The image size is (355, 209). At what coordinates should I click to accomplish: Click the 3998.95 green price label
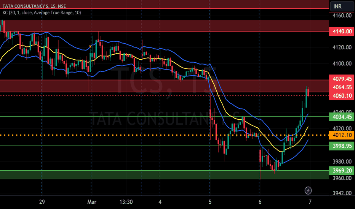pos(342,146)
